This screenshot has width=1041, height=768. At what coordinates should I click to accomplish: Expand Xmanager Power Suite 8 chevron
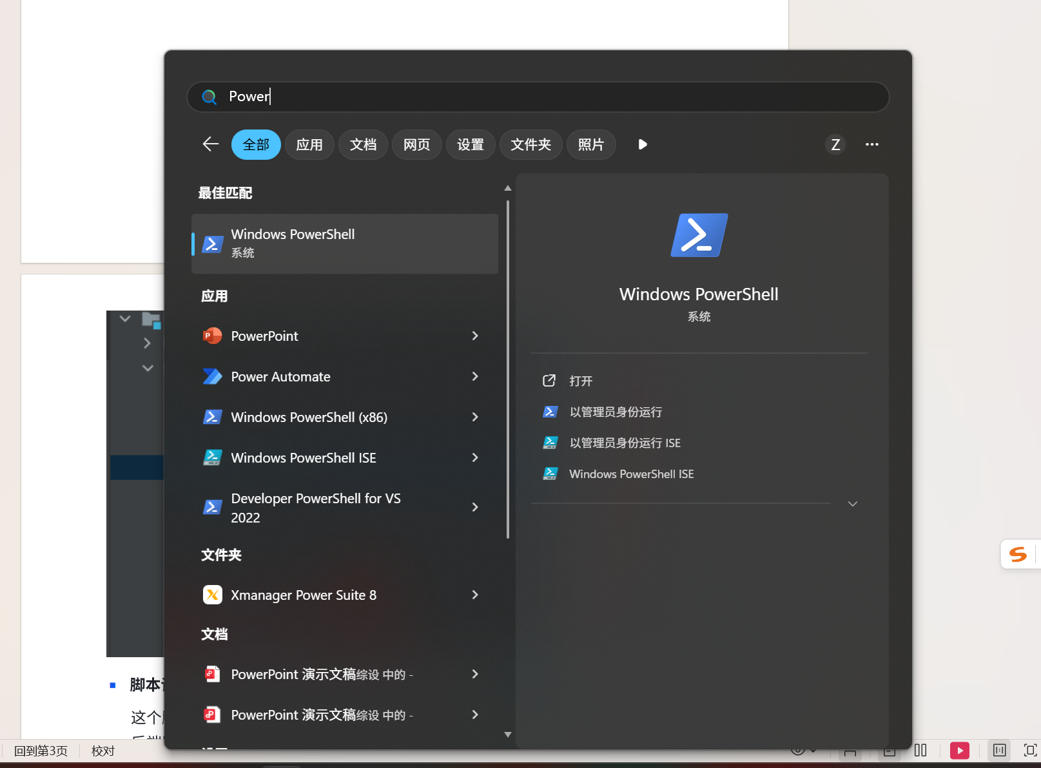coord(475,595)
